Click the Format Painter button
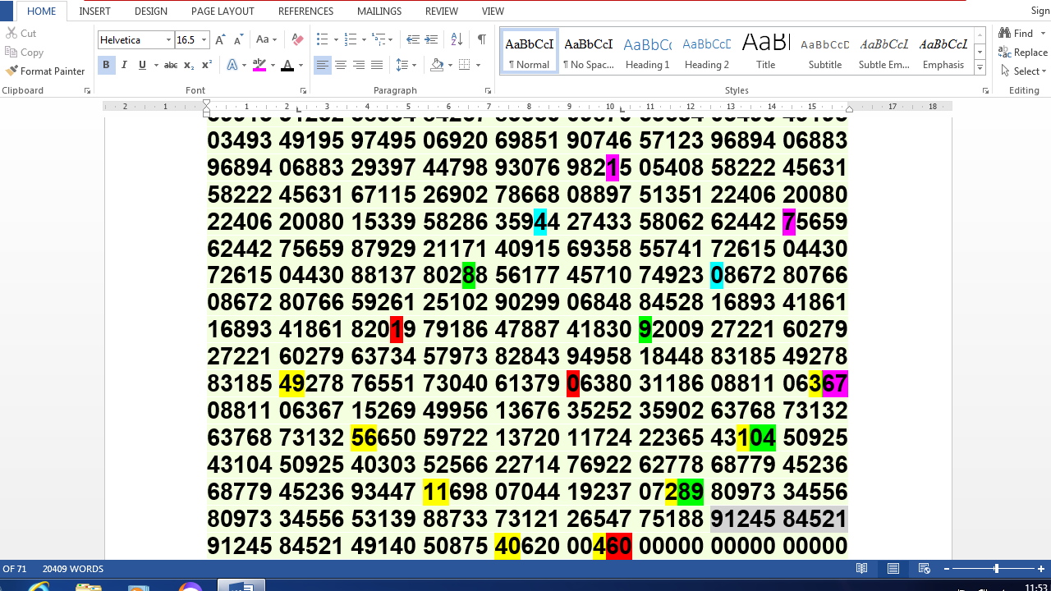The width and height of the screenshot is (1051, 591). coord(45,71)
